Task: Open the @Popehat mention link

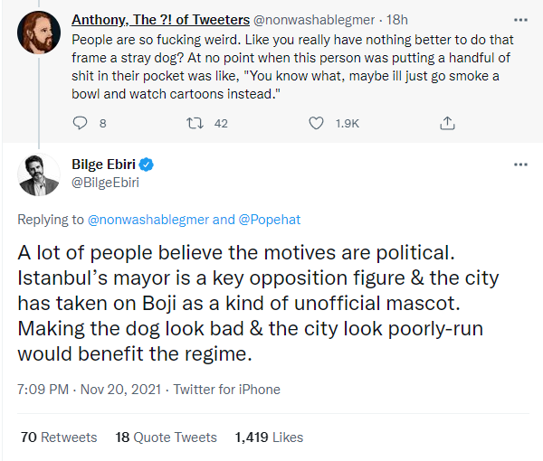Action: click(271, 220)
